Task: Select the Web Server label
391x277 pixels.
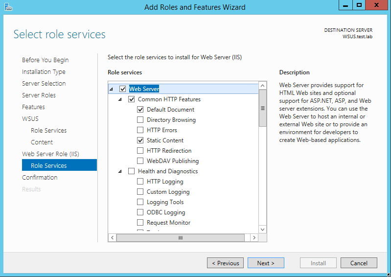Action: click(144, 89)
